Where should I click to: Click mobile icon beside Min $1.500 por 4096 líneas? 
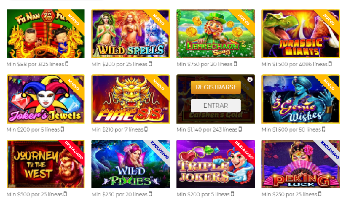pos(330,64)
